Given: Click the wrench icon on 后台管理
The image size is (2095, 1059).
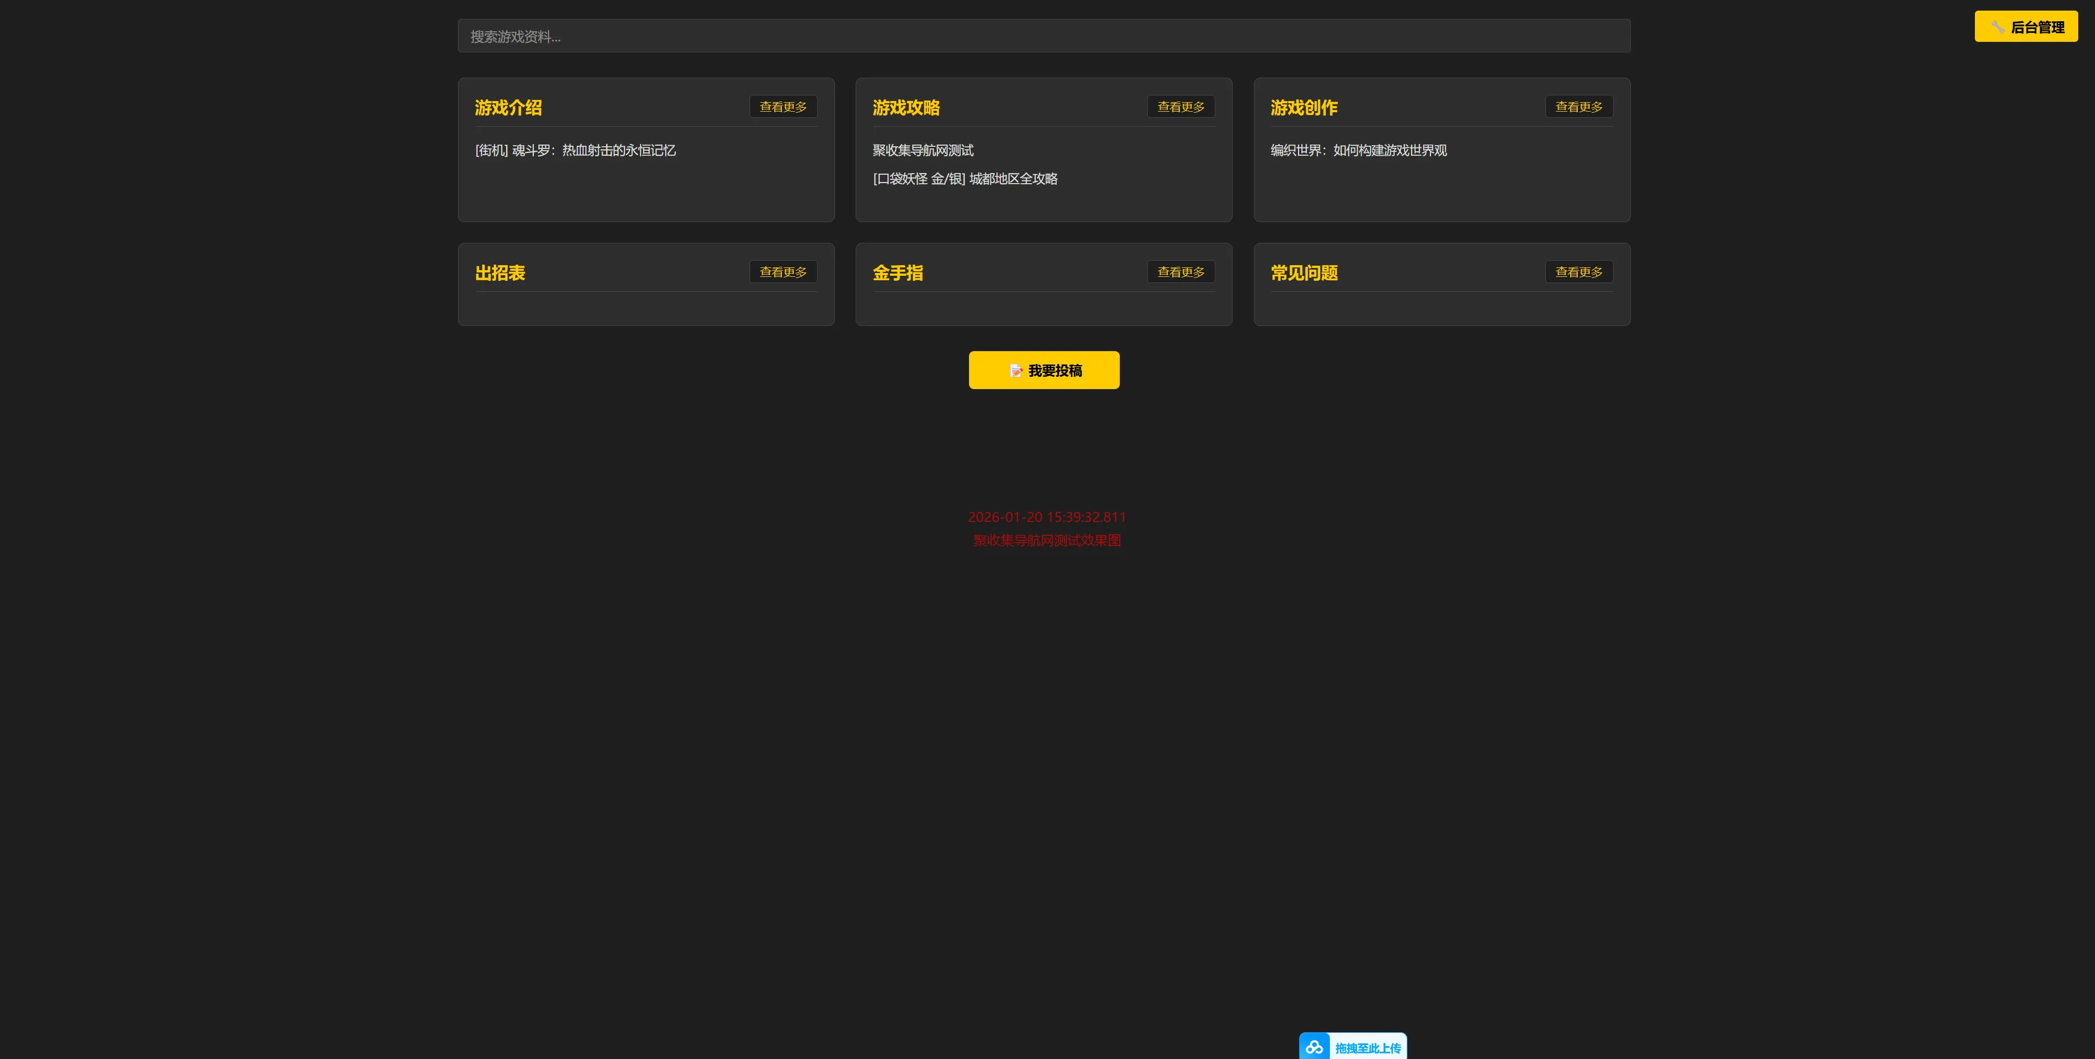Looking at the screenshot, I should (1997, 27).
